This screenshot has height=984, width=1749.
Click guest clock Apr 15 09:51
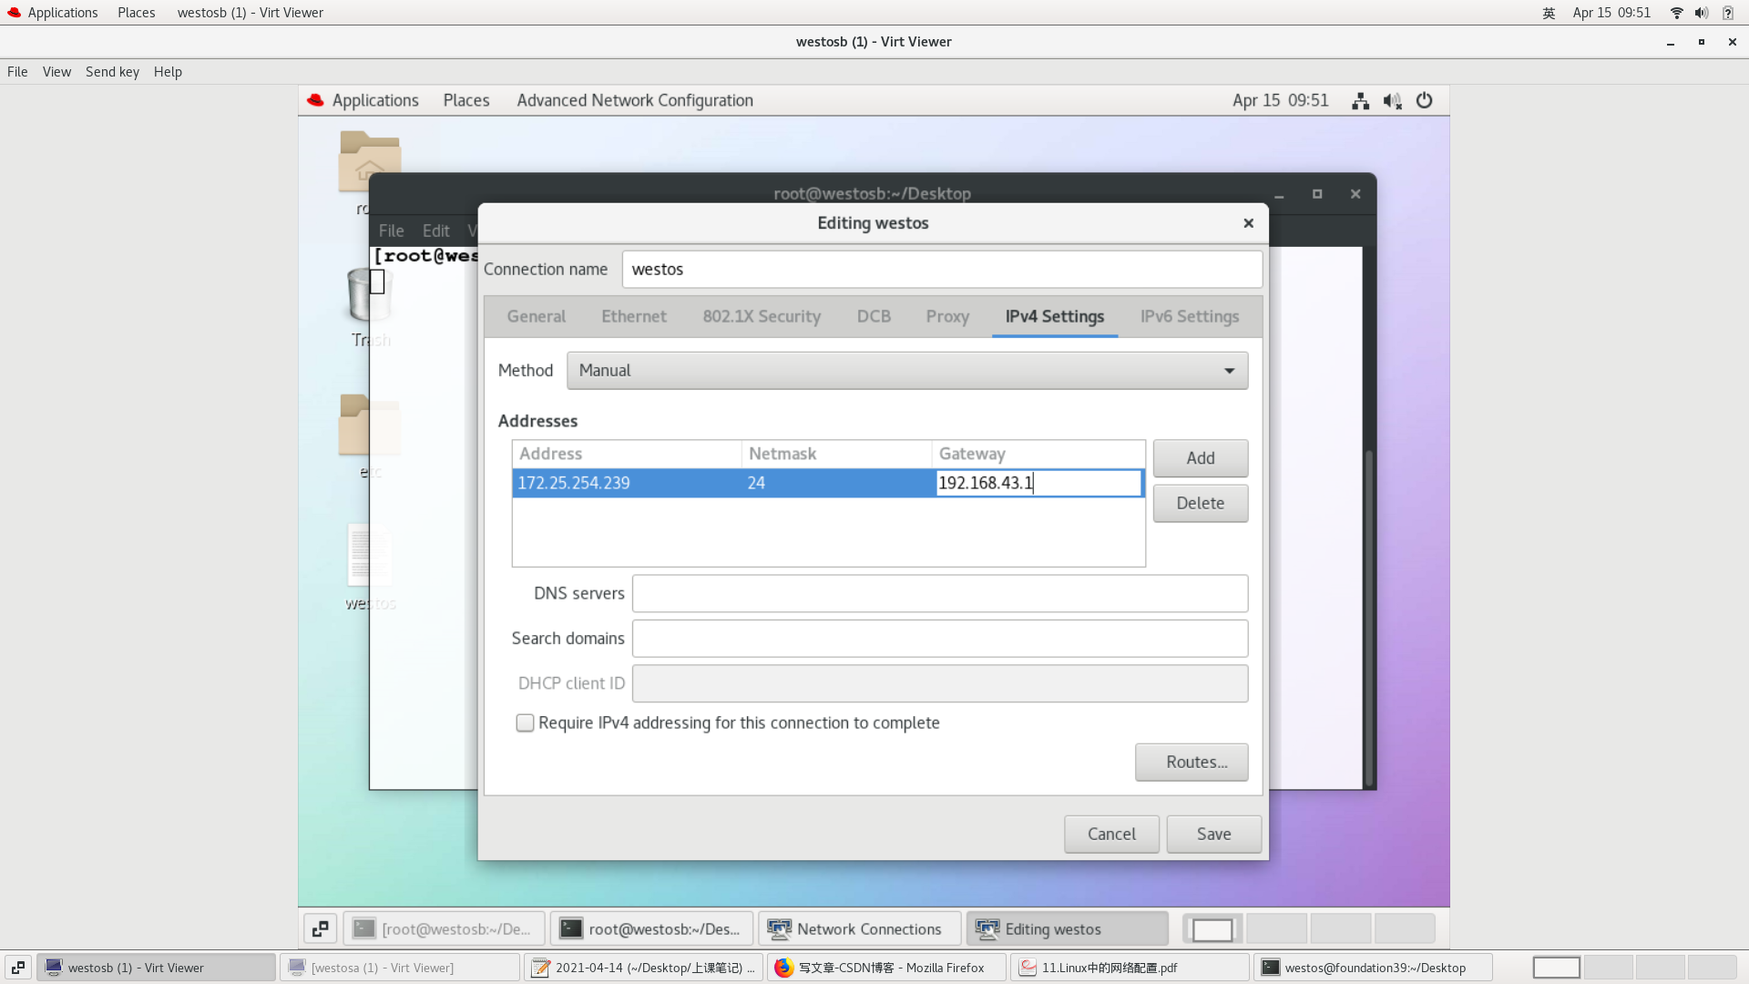[1280, 100]
